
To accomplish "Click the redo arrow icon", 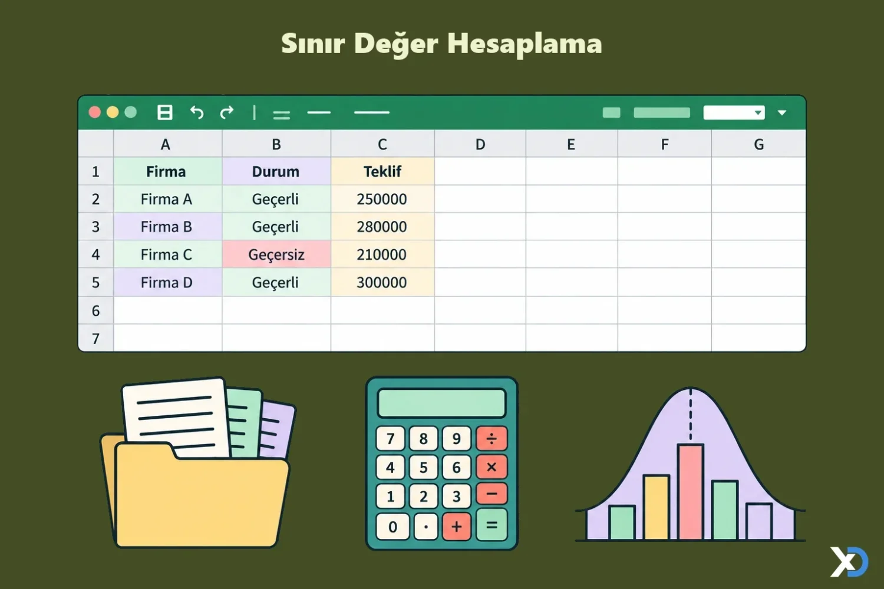I will point(227,112).
